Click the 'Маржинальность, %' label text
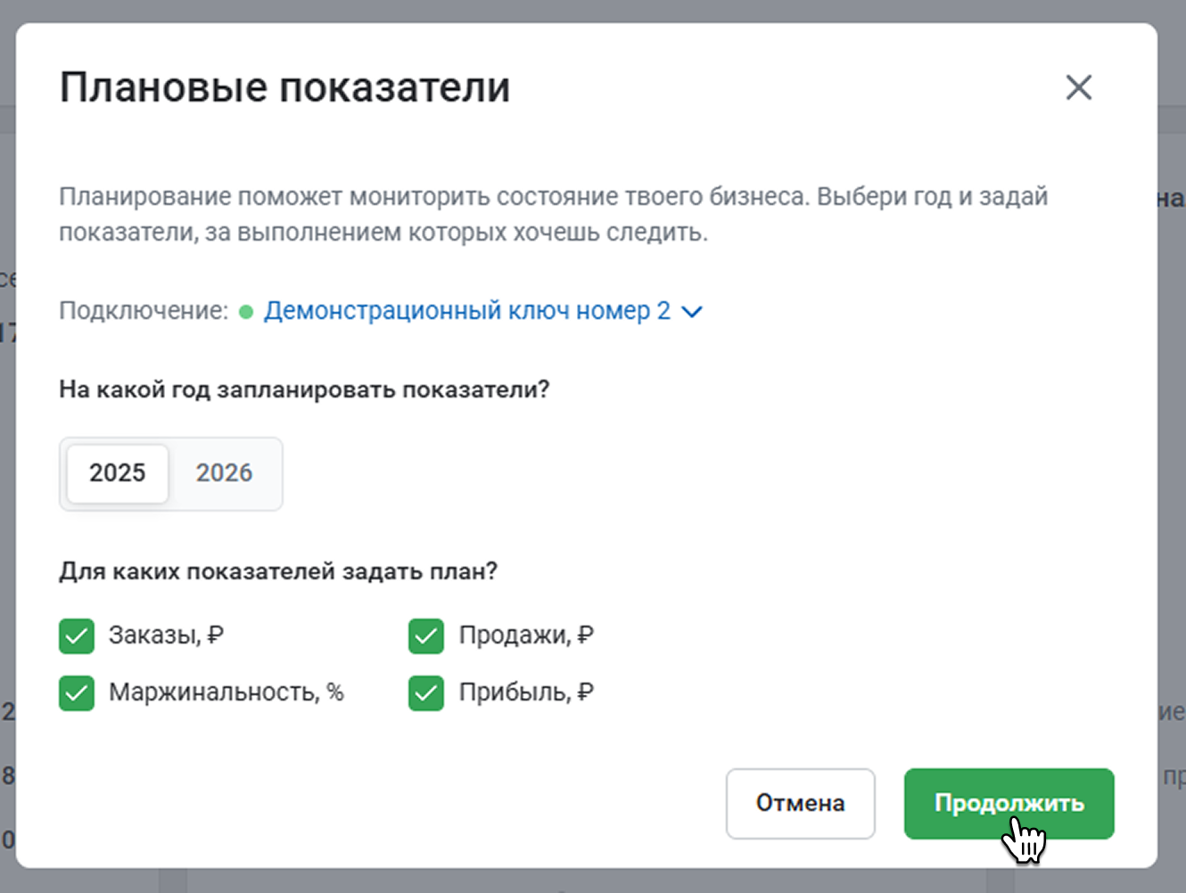 pos(226,692)
